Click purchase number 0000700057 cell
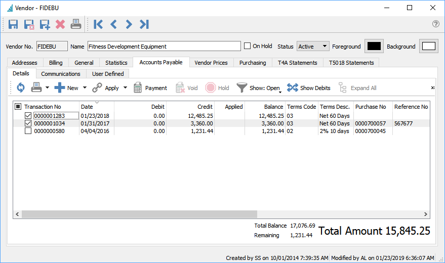This screenshot has height=263, width=445. point(373,123)
